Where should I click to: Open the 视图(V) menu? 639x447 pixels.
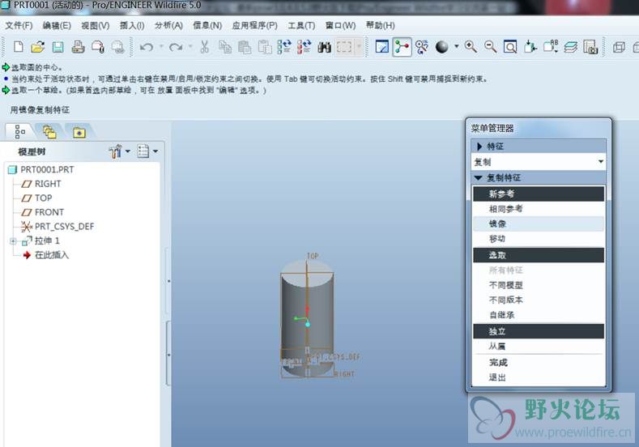(95, 26)
